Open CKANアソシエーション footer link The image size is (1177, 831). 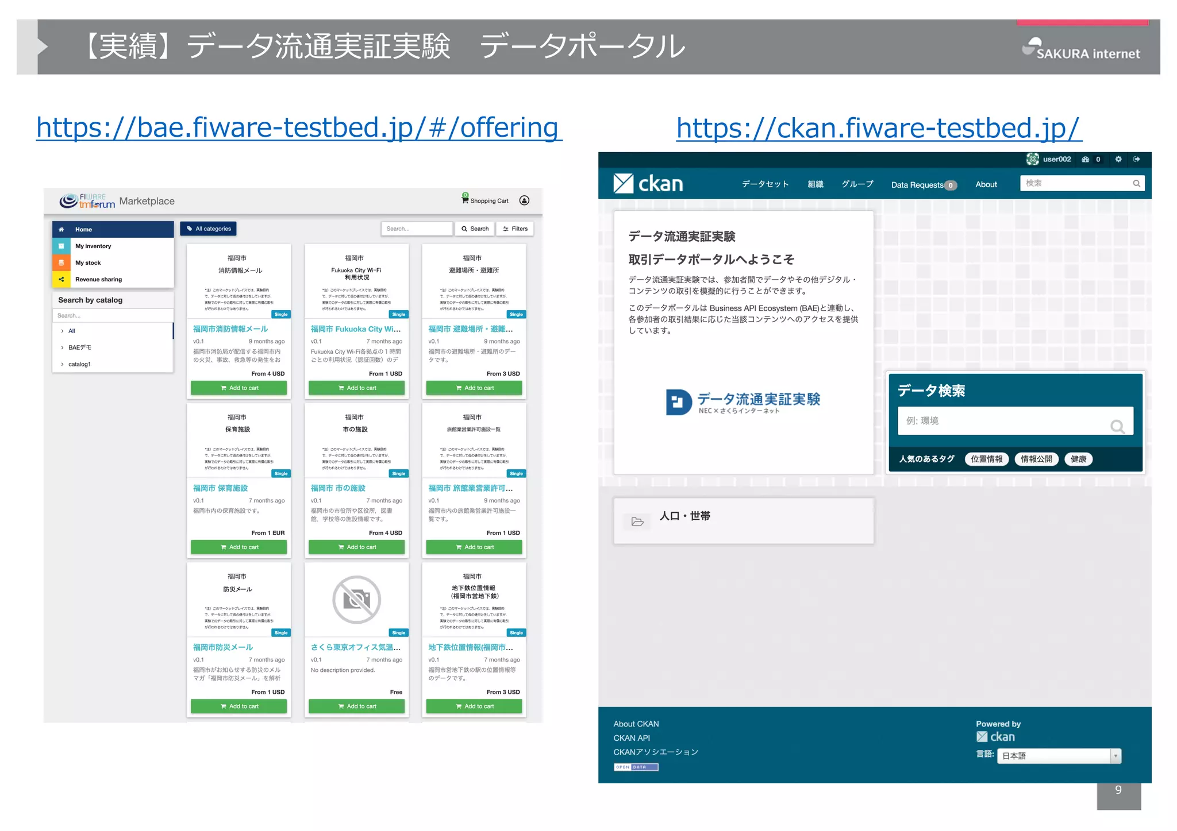[x=655, y=752]
